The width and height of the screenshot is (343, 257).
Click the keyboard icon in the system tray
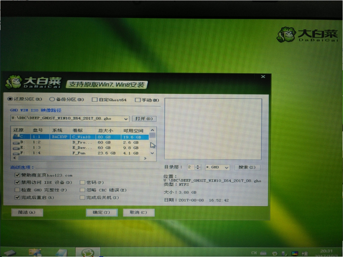264,253
